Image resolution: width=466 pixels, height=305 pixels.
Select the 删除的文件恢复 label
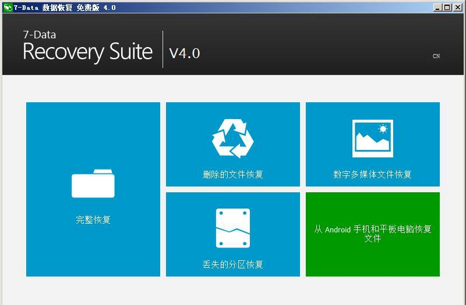(232, 174)
